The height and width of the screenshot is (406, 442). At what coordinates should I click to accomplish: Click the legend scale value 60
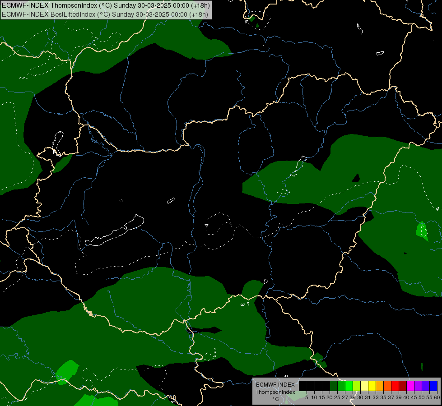[x=437, y=397]
